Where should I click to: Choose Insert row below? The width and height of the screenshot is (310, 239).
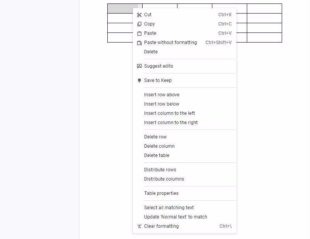click(x=162, y=104)
